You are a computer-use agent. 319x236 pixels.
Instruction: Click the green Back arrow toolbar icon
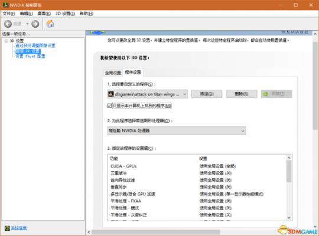[x=8, y=24]
